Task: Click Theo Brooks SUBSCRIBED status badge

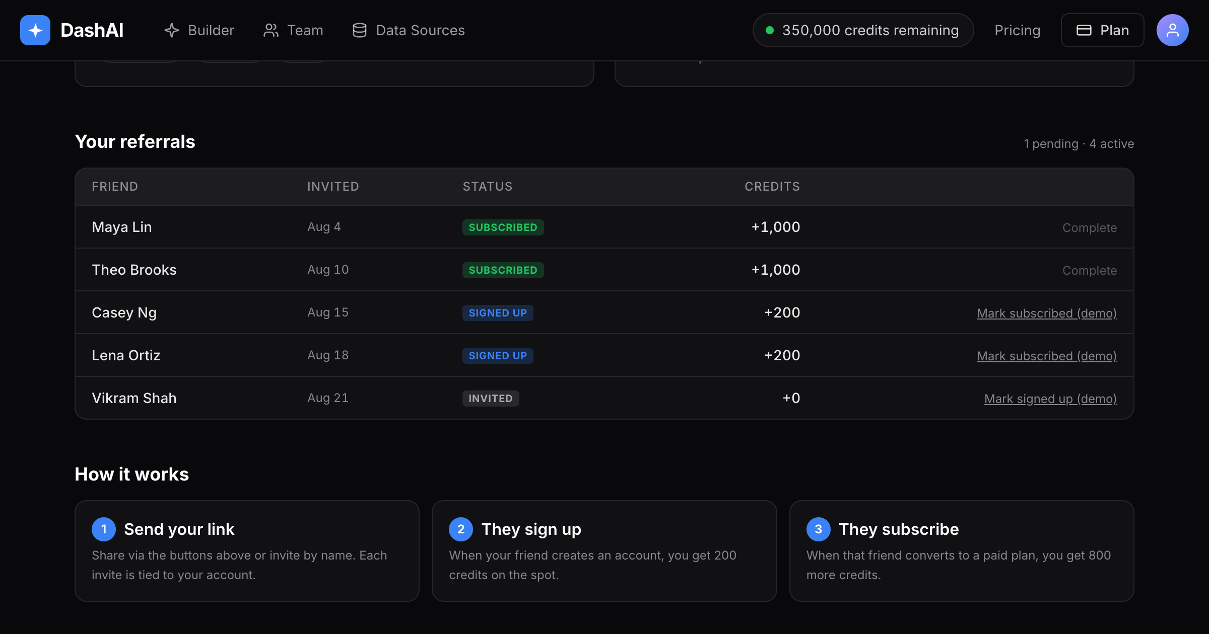Action: click(x=503, y=270)
